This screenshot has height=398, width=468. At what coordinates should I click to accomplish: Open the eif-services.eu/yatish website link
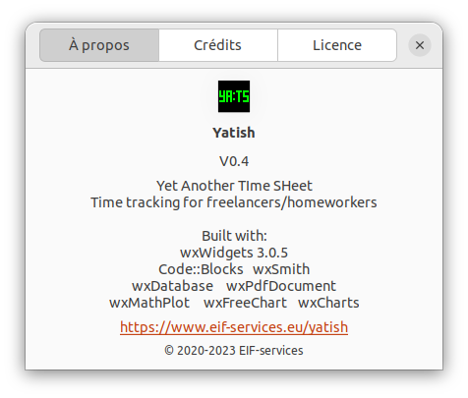pyautogui.click(x=234, y=327)
